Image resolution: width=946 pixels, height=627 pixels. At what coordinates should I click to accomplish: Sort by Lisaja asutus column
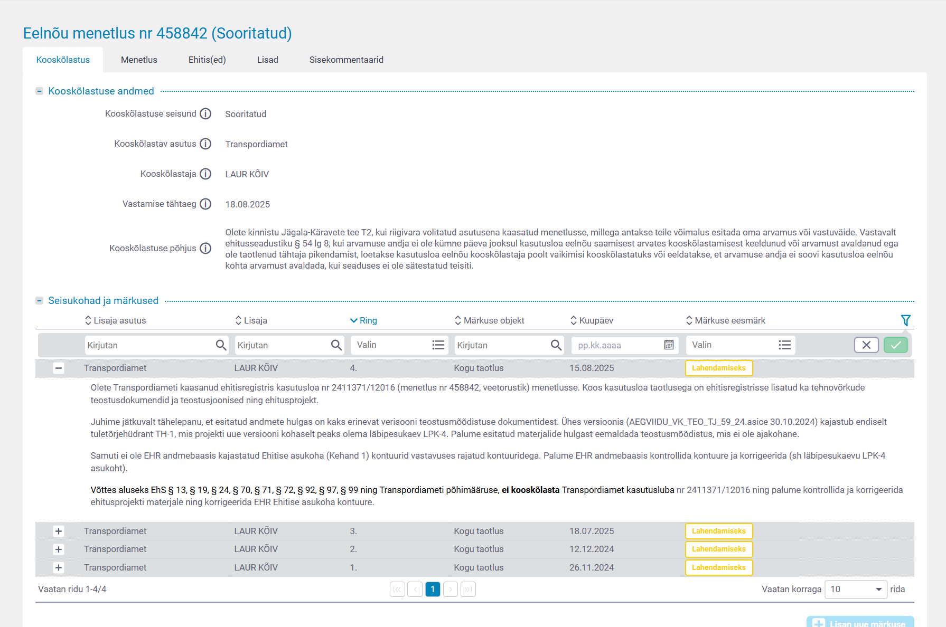(115, 320)
